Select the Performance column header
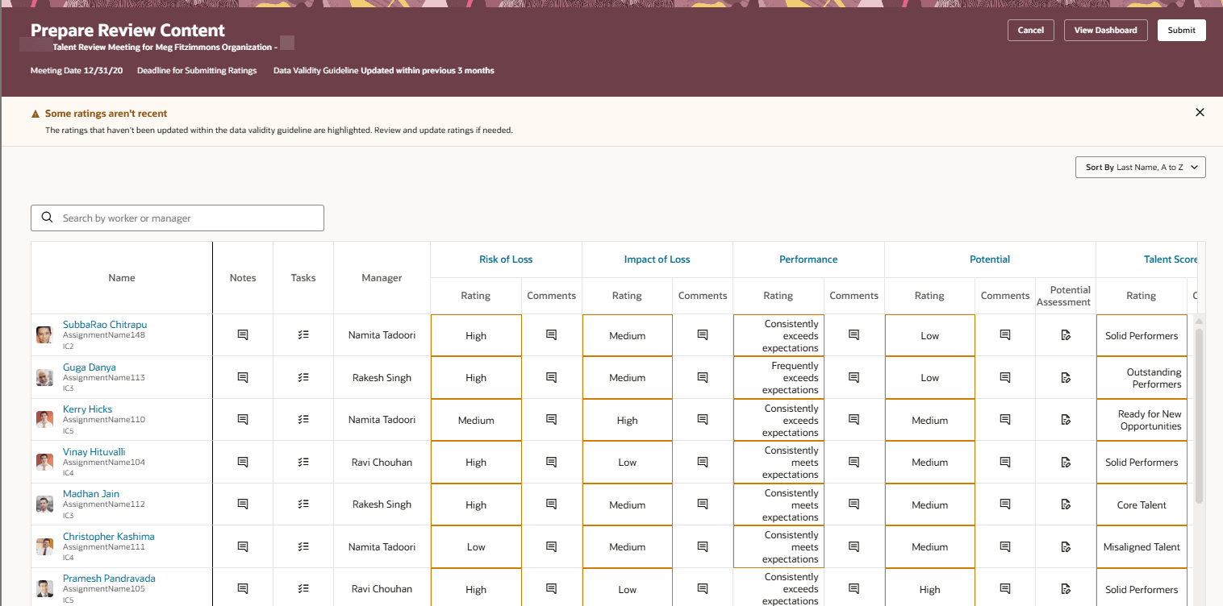This screenshot has width=1223, height=606. point(808,259)
